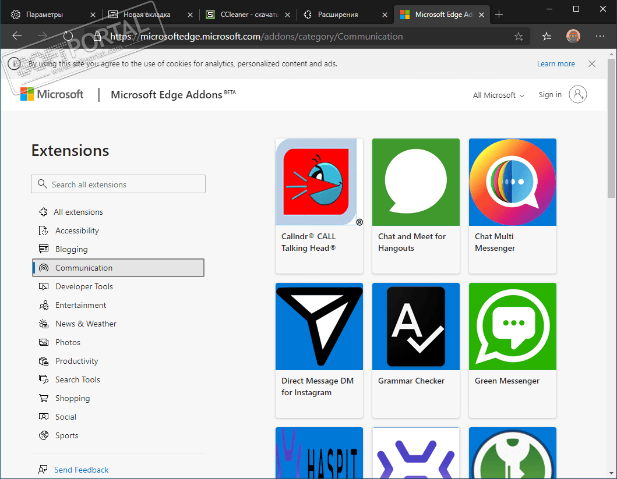617x479 pixels.
Task: Go back with the browser back arrow
Action: tap(16, 36)
